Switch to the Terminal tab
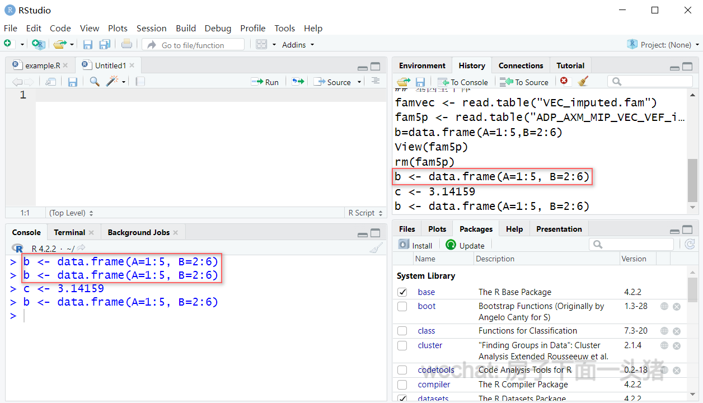703x403 pixels. pyautogui.click(x=70, y=232)
